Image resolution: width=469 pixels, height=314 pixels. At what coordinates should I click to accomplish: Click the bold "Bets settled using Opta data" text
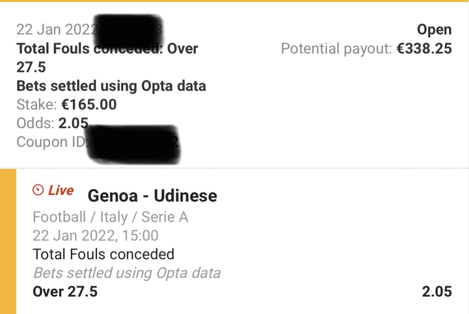coord(111,86)
